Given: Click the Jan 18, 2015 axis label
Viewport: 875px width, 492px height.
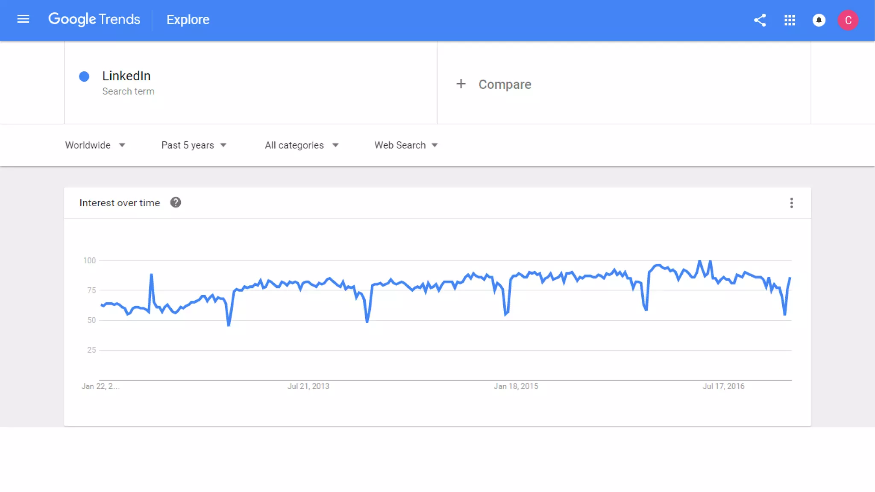Looking at the screenshot, I should [x=516, y=386].
